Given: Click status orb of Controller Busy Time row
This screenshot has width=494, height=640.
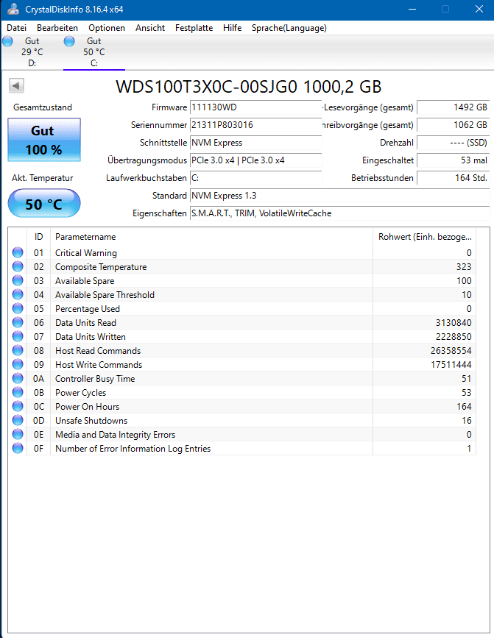Looking at the screenshot, I should pos(18,378).
